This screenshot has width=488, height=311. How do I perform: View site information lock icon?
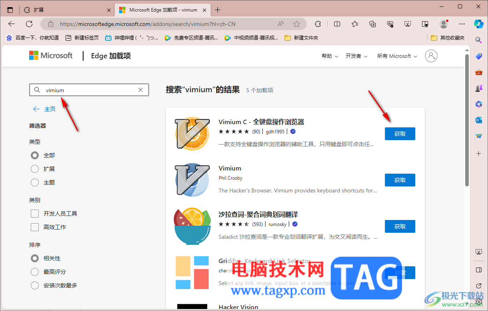click(x=51, y=24)
